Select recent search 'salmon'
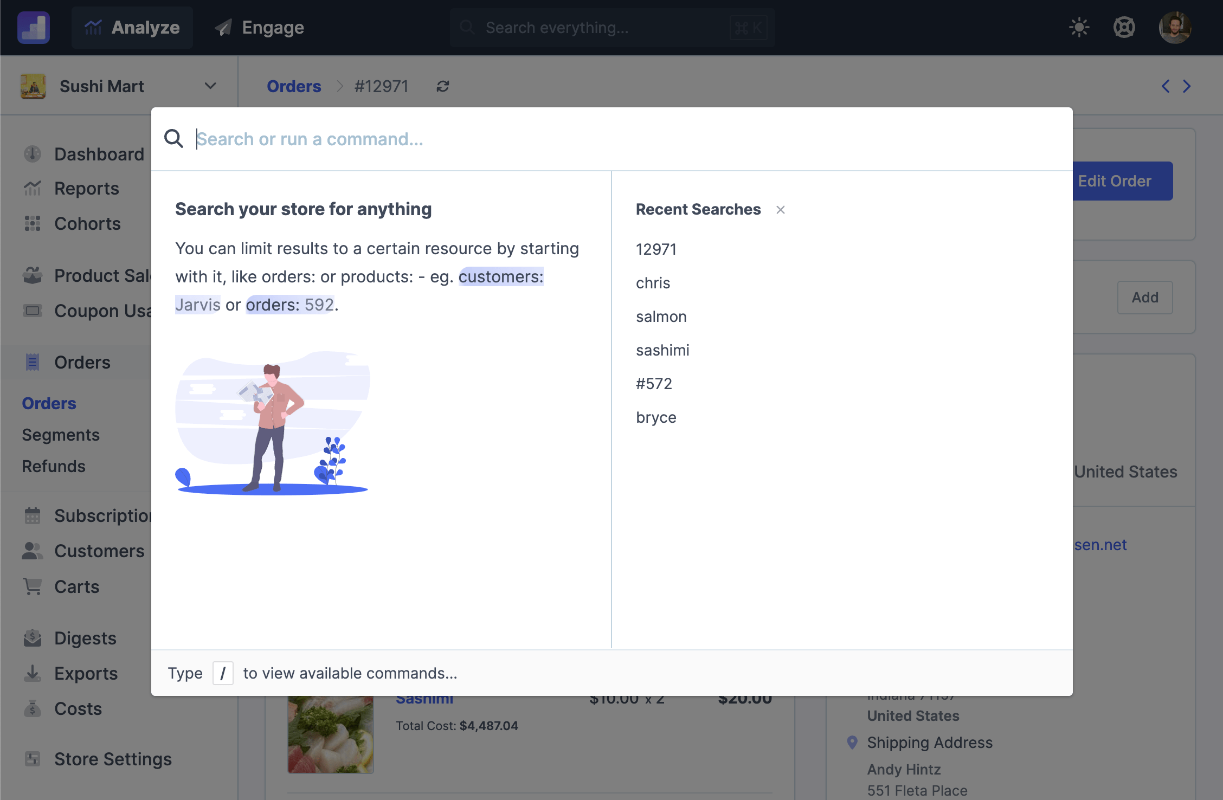 (x=661, y=317)
